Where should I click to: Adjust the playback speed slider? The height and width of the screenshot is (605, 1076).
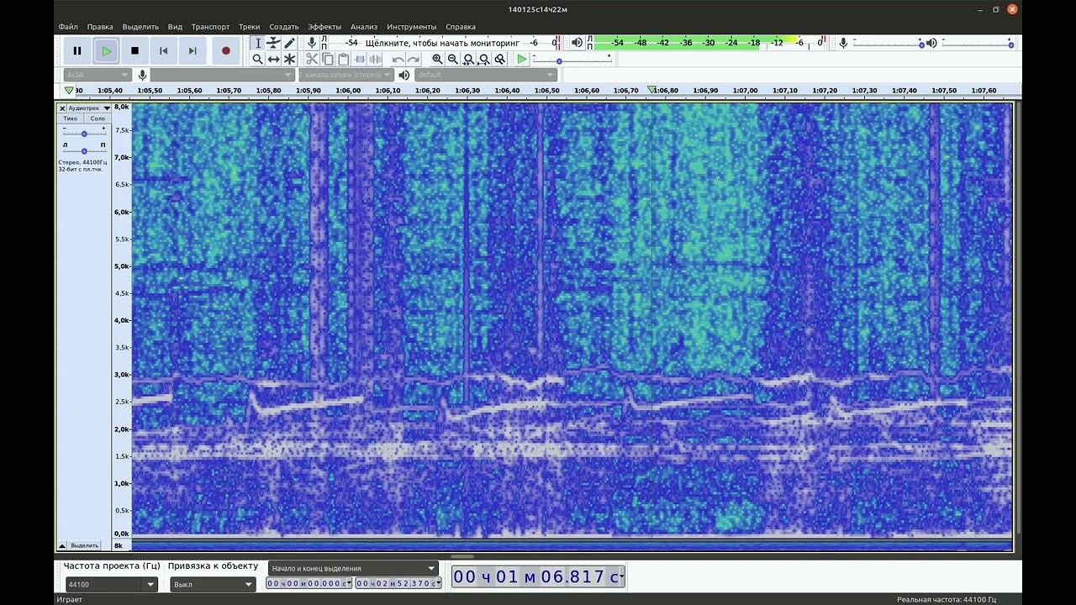572,60
